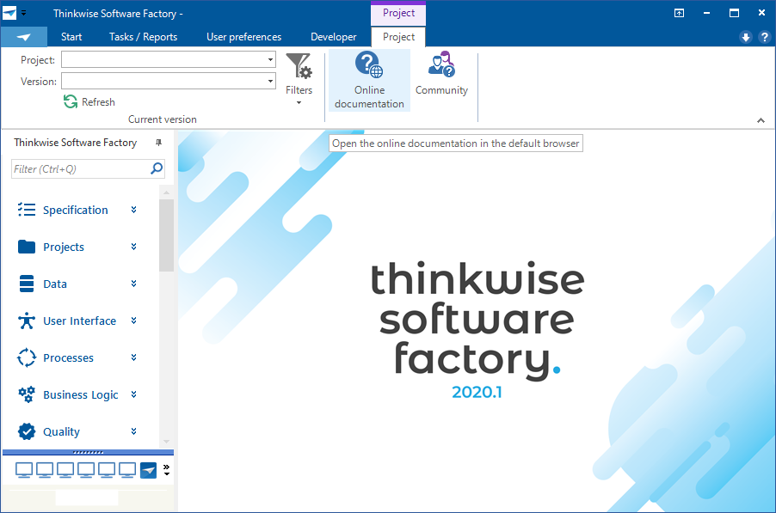The height and width of the screenshot is (513, 776).
Task: Click the Project contextual tab header
Action: 398,14
